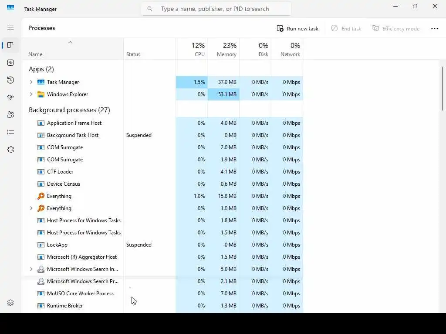
Task: Click the Task Manager title bar icon
Action: click(10, 7)
